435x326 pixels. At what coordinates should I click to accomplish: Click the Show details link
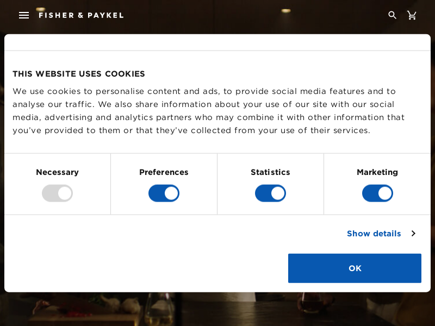pyautogui.click(x=374, y=234)
